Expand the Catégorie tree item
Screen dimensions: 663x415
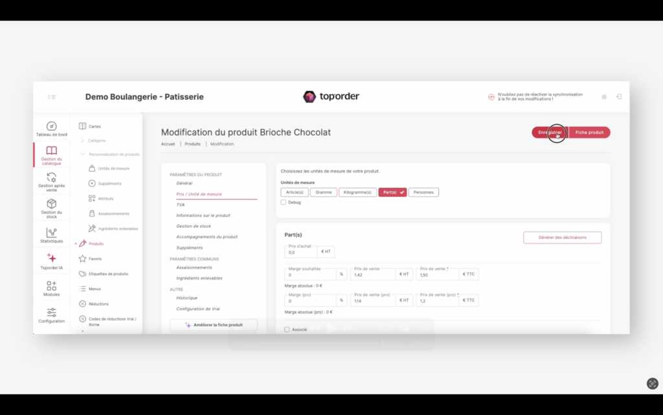82,140
